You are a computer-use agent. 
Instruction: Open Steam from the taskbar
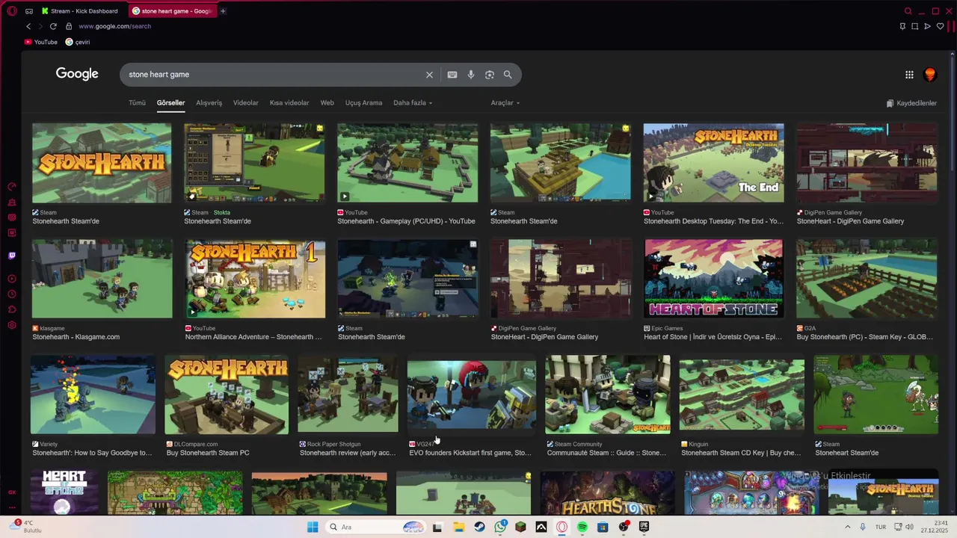point(479,527)
